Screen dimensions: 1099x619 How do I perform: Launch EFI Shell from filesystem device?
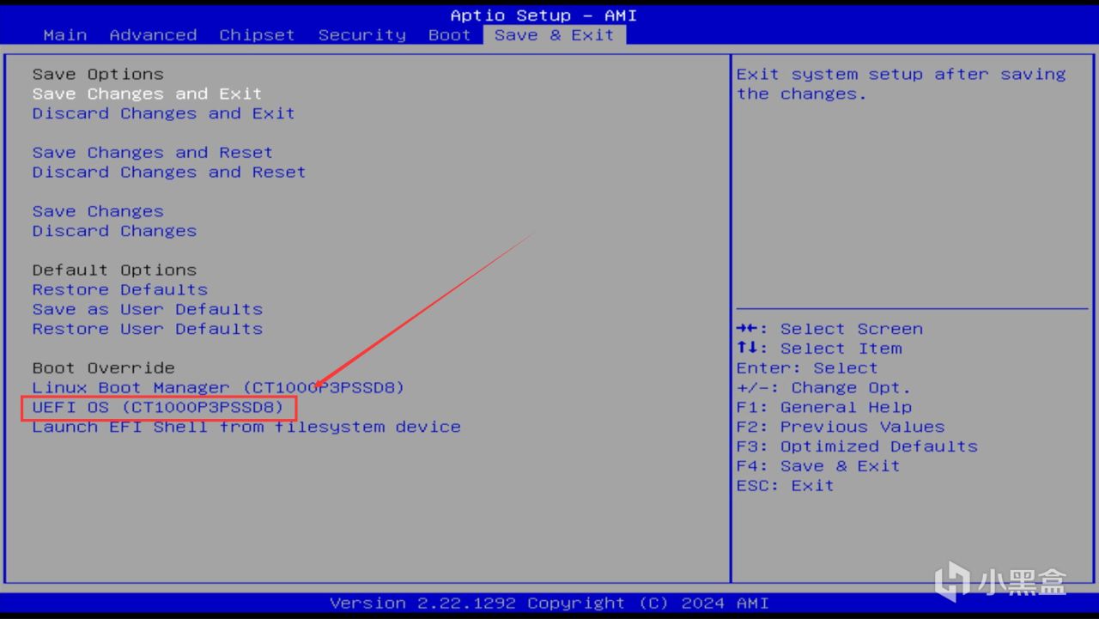point(246,428)
